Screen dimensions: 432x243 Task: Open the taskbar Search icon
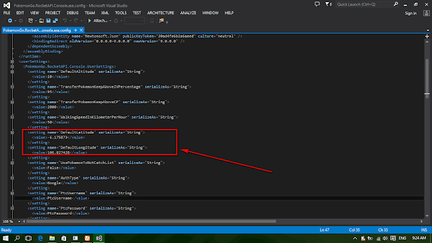[x=17, y=238]
